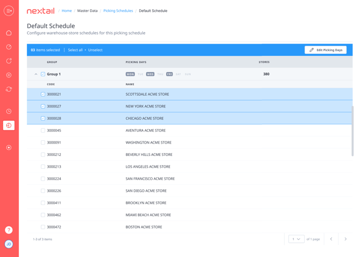Viewport: 360px width, 257px height.
Task: Check the 3000213 store checkbox
Action: click(x=43, y=167)
